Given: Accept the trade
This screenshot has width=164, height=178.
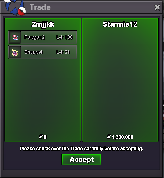Looking at the screenshot, I should (81, 160).
